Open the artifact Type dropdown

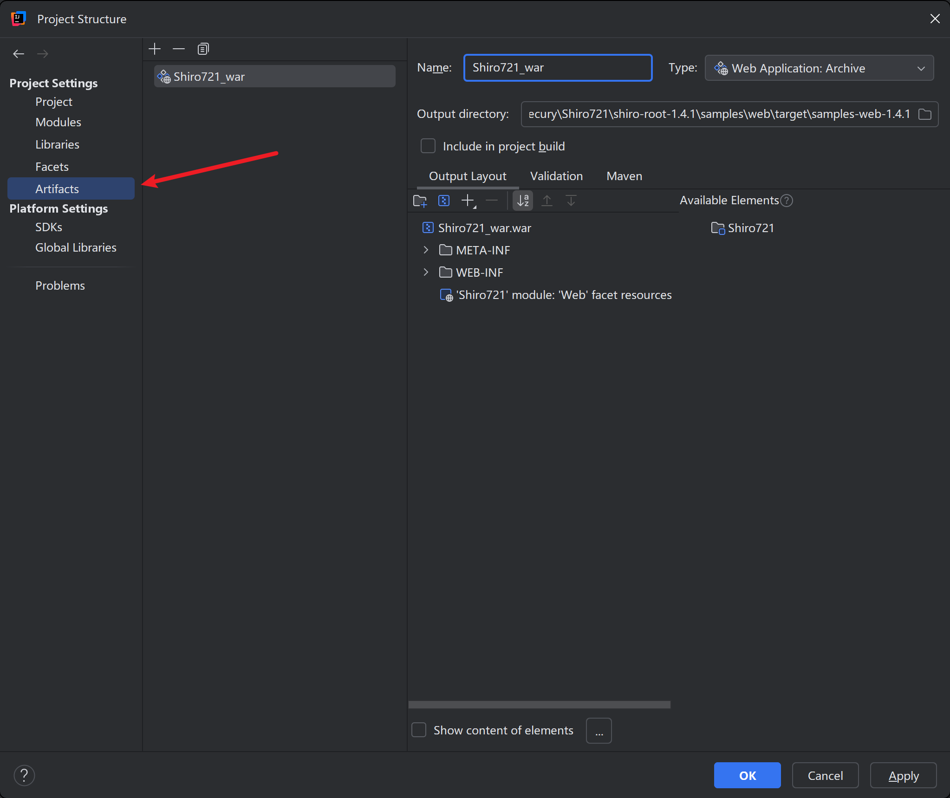pyautogui.click(x=819, y=68)
